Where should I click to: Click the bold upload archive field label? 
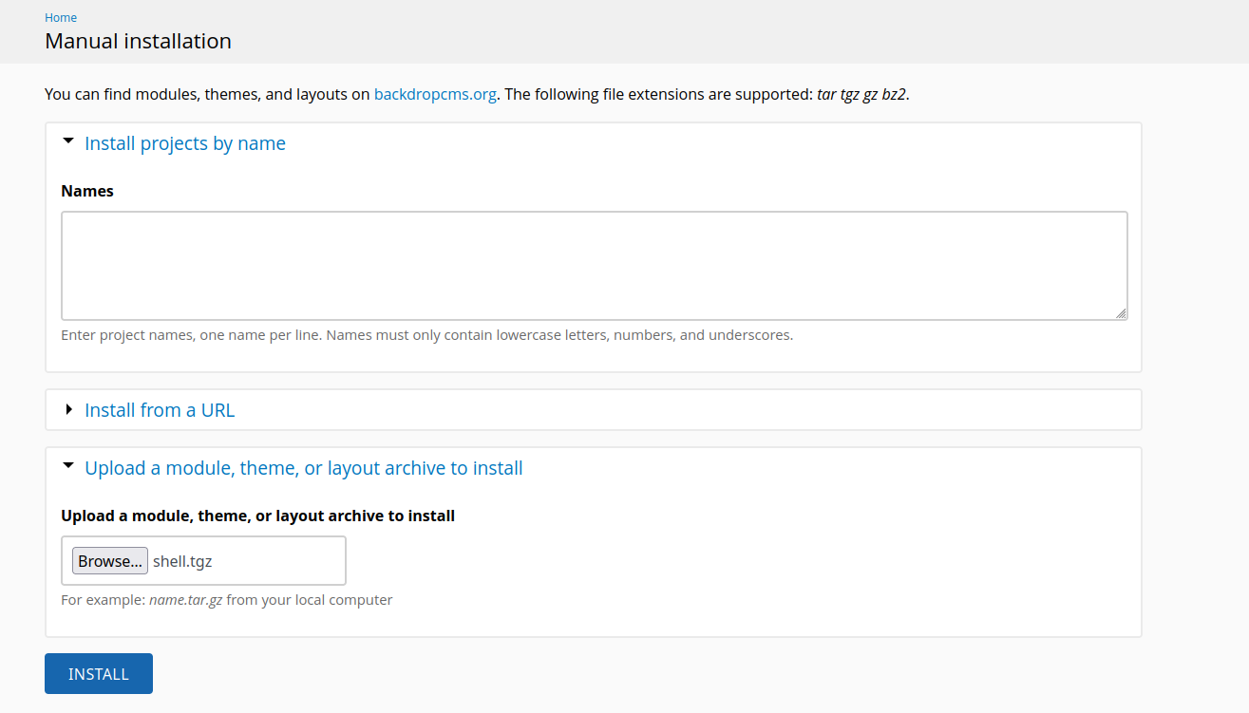[257, 516]
